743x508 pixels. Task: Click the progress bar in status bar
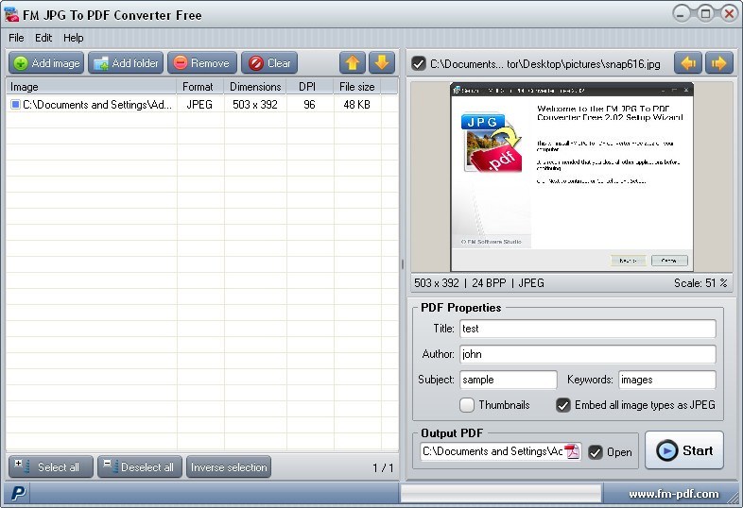pyautogui.click(x=501, y=494)
